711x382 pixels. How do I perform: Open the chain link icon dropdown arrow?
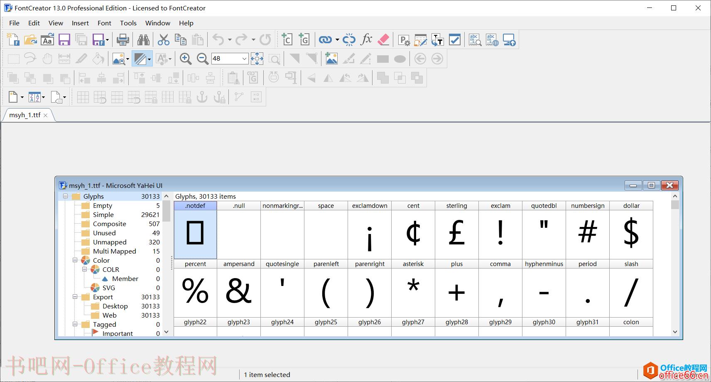tap(337, 40)
